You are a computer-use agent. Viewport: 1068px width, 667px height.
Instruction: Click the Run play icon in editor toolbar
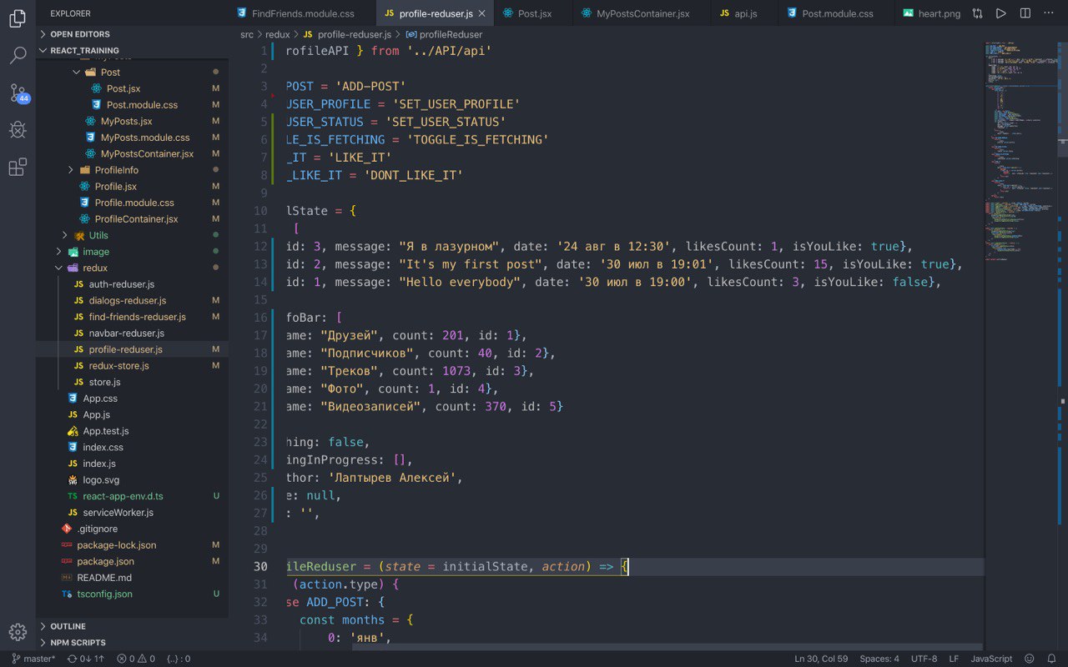pyautogui.click(x=1001, y=13)
